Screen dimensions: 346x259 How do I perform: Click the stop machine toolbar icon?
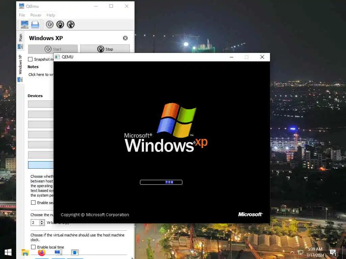coord(60,24)
